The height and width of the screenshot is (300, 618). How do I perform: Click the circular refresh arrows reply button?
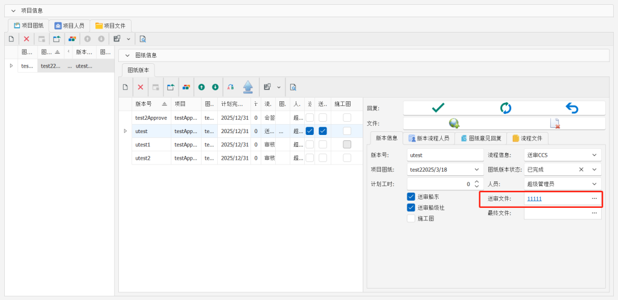505,108
